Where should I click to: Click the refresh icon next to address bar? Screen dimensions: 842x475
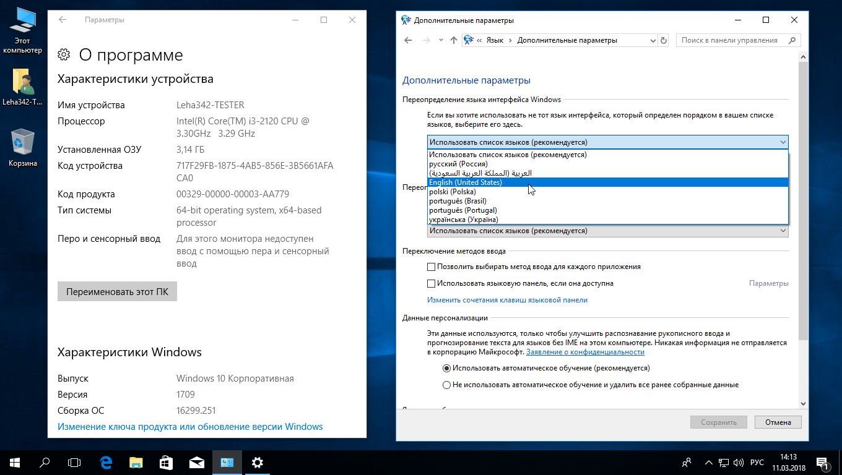point(663,40)
